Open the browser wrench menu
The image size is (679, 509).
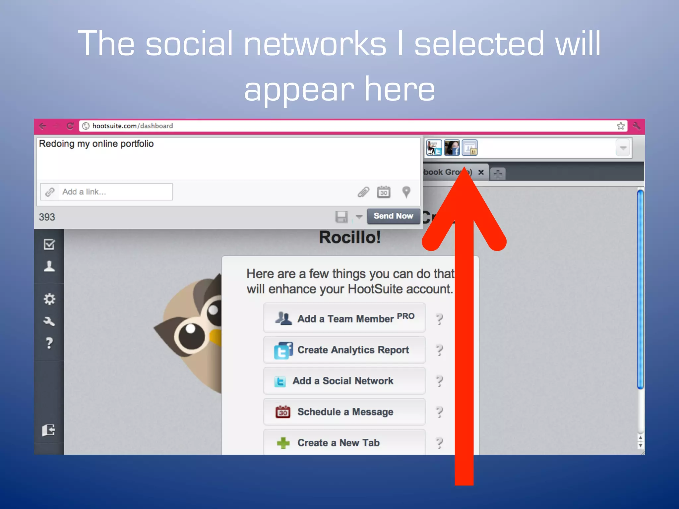click(637, 126)
